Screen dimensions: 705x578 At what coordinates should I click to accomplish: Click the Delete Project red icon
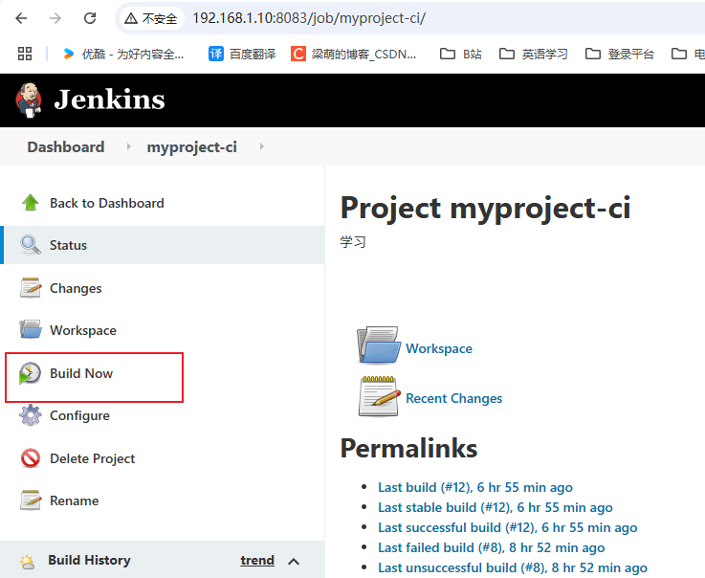pyautogui.click(x=30, y=457)
